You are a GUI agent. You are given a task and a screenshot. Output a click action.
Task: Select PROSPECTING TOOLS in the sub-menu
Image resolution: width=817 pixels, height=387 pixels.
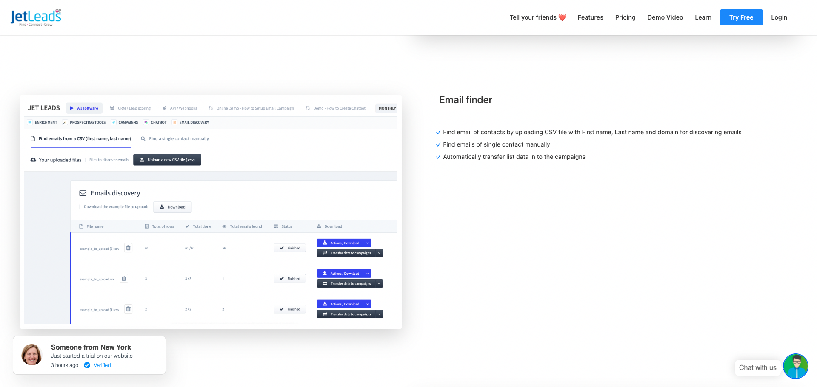click(x=84, y=122)
